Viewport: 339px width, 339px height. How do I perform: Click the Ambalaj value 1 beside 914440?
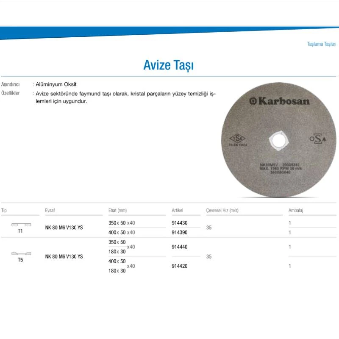click(x=290, y=247)
